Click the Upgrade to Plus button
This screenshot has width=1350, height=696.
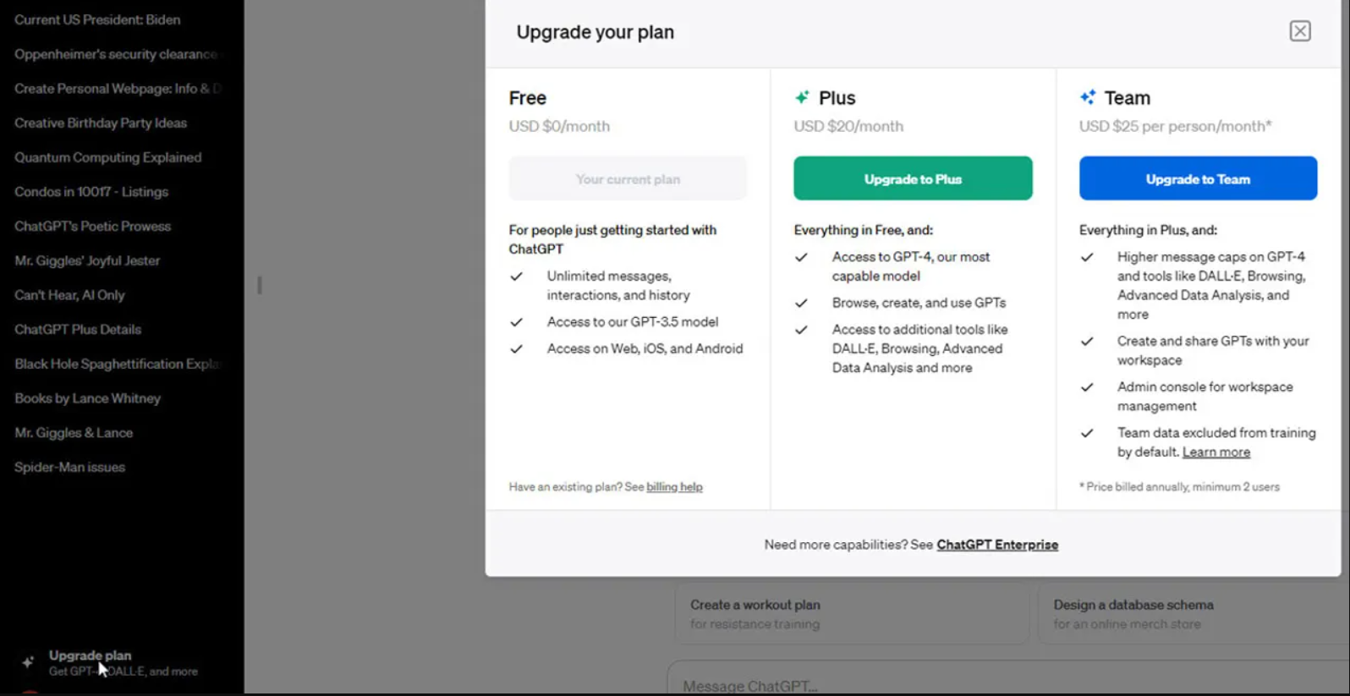tap(913, 178)
